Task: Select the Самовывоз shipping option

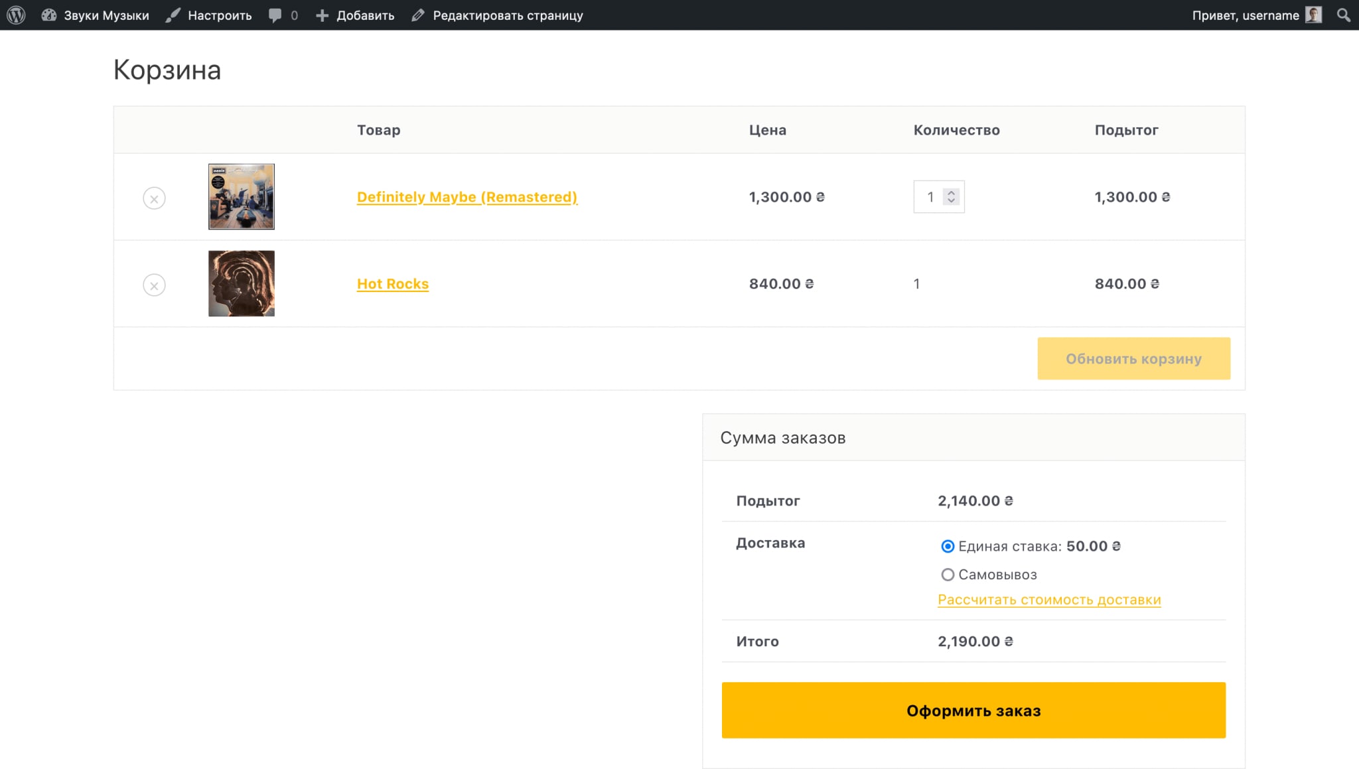Action: click(x=948, y=575)
